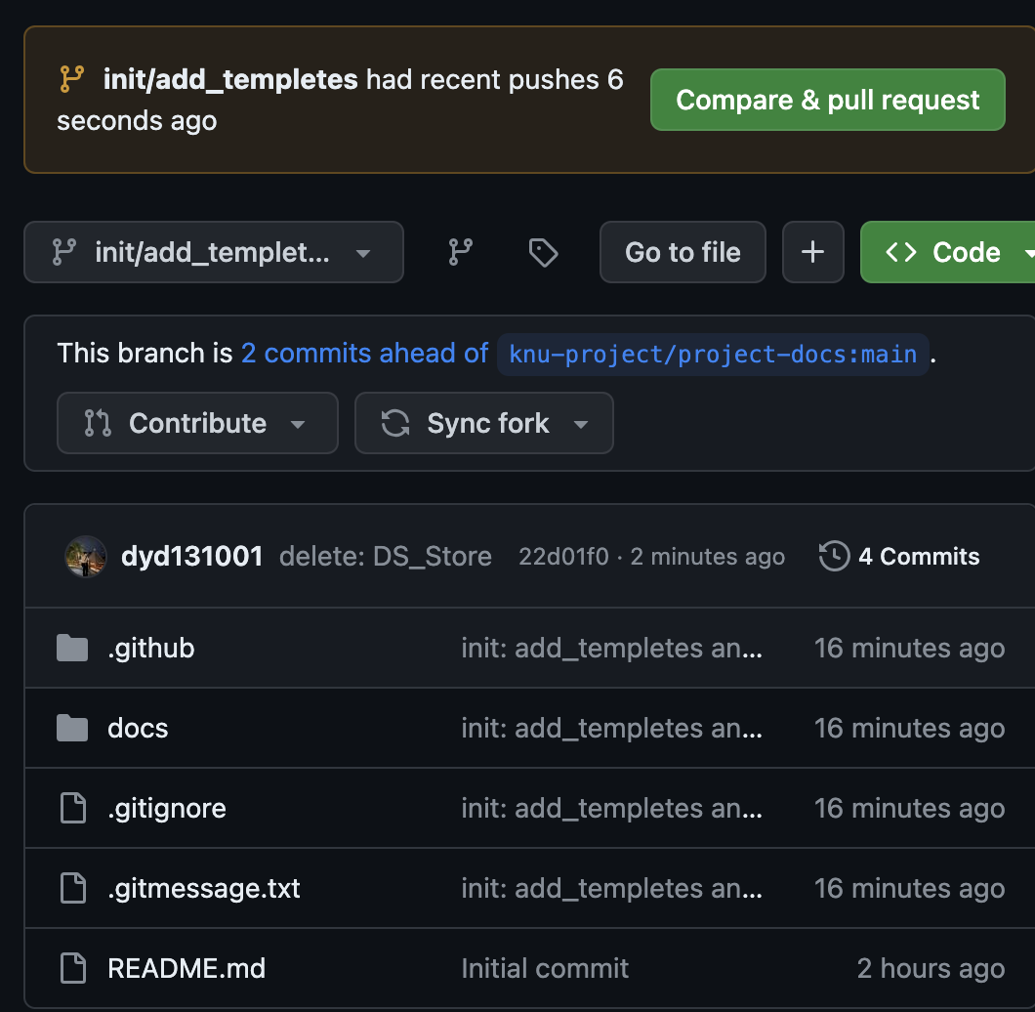Click the file icon next to .gitignore
The image size is (1035, 1012).
coord(72,808)
